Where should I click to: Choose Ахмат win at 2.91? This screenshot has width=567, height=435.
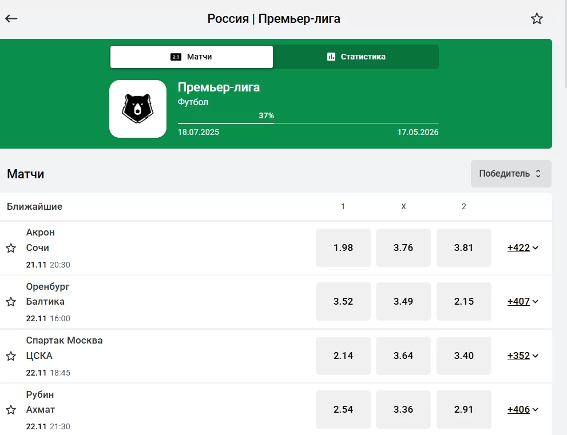[463, 409]
